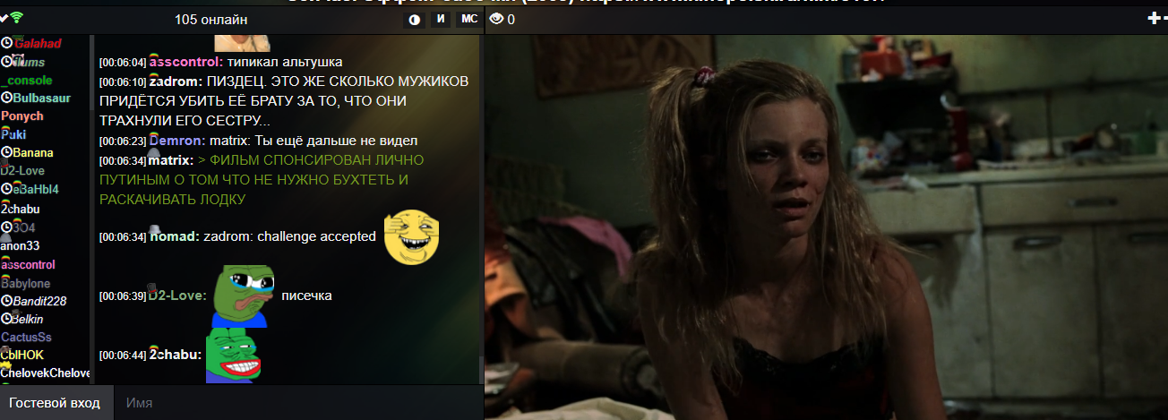This screenshot has height=420, width=1168.
Task: Select user Bulbasaur in the user list
Action: (x=40, y=98)
